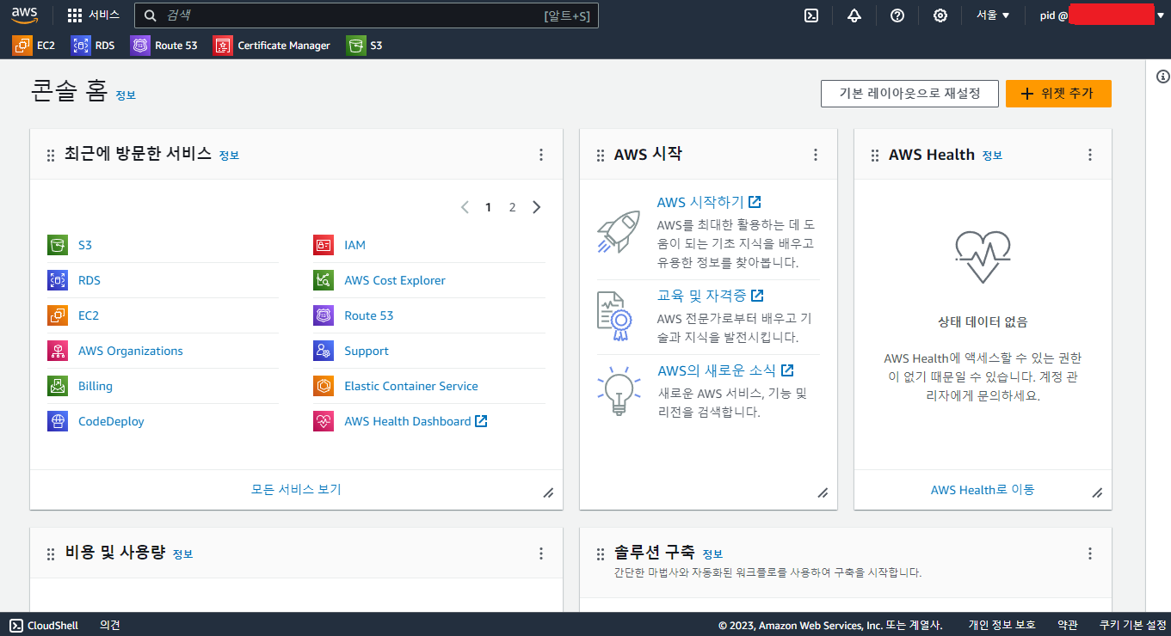The height and width of the screenshot is (636, 1171).
Task: Click 기본 레이아웃으로 재설정 button
Action: (x=909, y=94)
